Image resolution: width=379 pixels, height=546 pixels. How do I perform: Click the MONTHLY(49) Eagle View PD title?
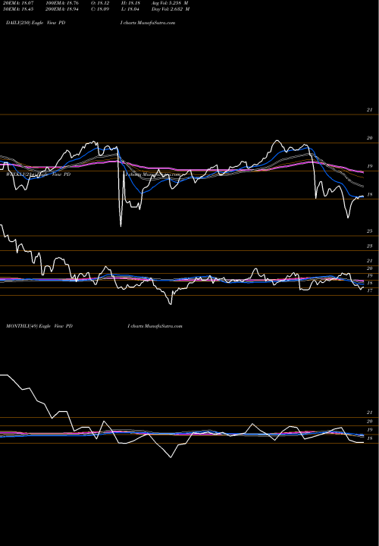(x=39, y=326)
